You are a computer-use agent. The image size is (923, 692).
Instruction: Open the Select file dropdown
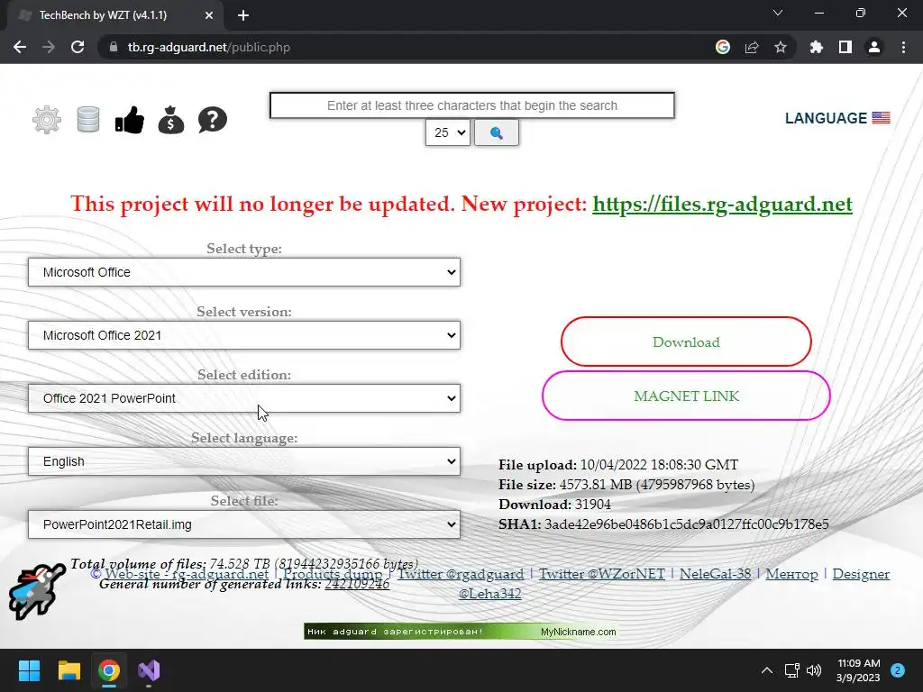coord(244,524)
